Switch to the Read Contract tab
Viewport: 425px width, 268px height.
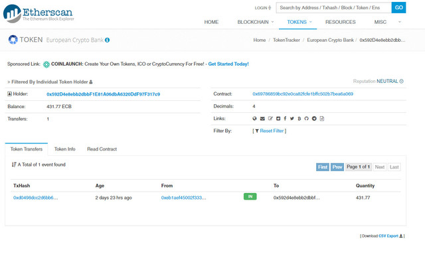pos(102,149)
